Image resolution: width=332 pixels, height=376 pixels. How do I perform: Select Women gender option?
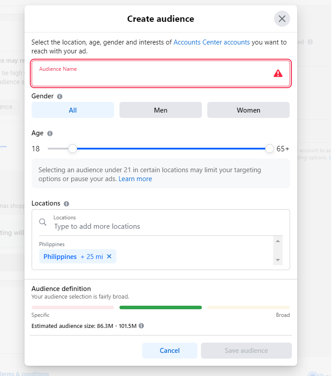pos(248,110)
